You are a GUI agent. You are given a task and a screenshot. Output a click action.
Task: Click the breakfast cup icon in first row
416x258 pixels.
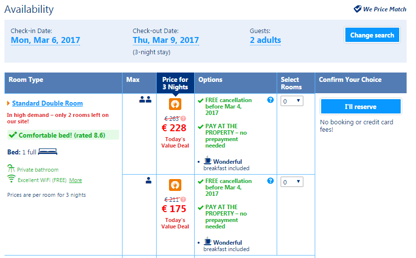[208, 161]
